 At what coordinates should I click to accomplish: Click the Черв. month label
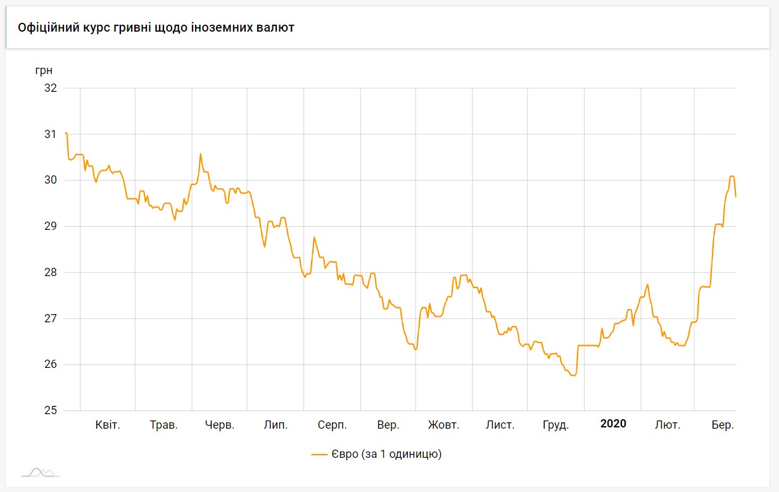[220, 425]
